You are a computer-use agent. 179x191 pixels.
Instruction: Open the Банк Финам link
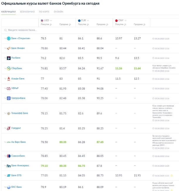[18, 48]
